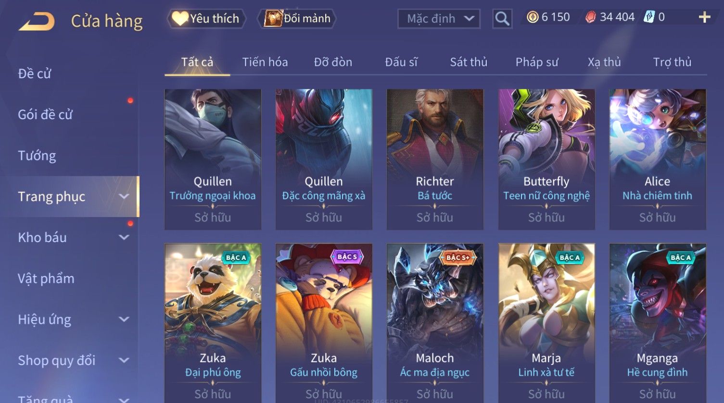Switch to the Tiến hóa tab

(265, 62)
